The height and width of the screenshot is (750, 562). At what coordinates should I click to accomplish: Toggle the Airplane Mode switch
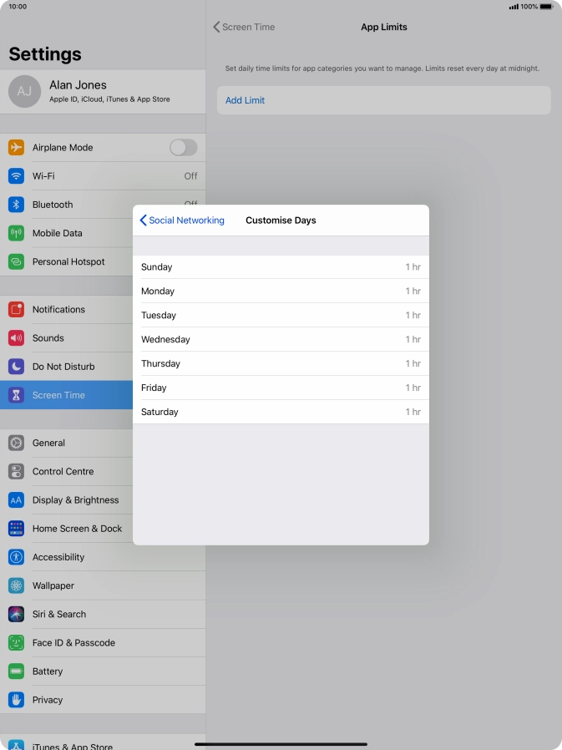(183, 148)
